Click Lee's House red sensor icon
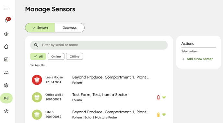Image resolution: width=223 pixels, height=123 pixels. coord(37,80)
